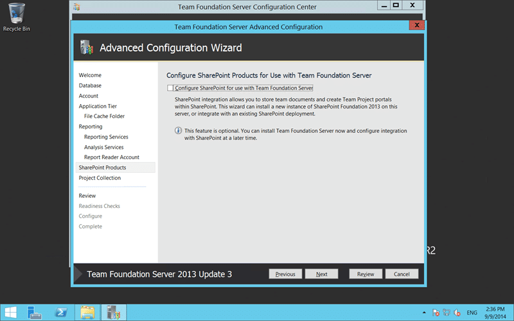
Task: Close the Advanced Configuration dialog
Action: (x=416, y=25)
